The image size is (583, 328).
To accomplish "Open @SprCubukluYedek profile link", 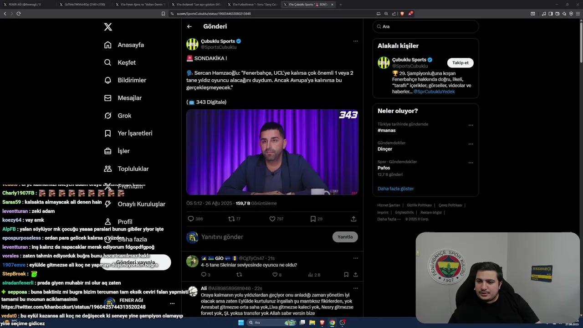I will pos(434,92).
